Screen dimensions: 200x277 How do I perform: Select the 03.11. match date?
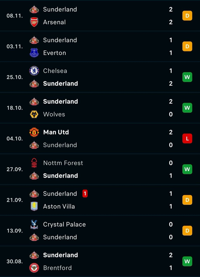pos(15,47)
